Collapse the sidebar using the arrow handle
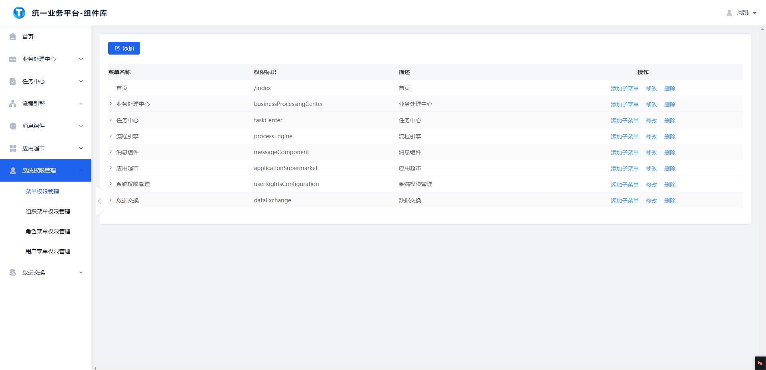Screen dimensions: 766x370 pos(99,201)
